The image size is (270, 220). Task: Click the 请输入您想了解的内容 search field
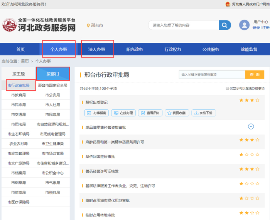click(183, 25)
